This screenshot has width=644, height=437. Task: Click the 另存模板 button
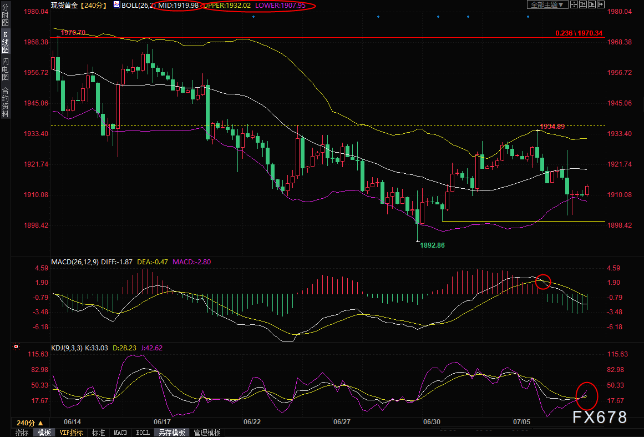pyautogui.click(x=172, y=433)
